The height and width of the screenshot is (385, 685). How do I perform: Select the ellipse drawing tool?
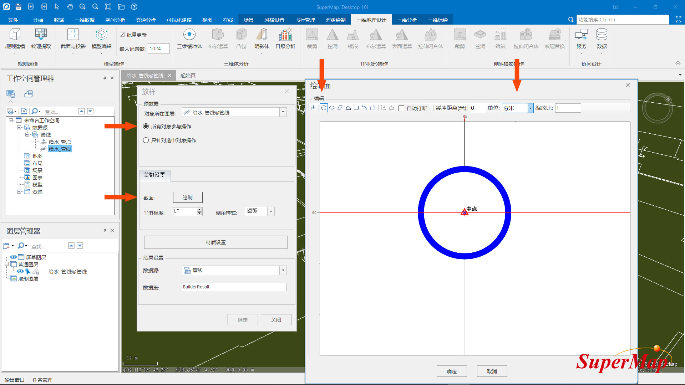pos(332,108)
